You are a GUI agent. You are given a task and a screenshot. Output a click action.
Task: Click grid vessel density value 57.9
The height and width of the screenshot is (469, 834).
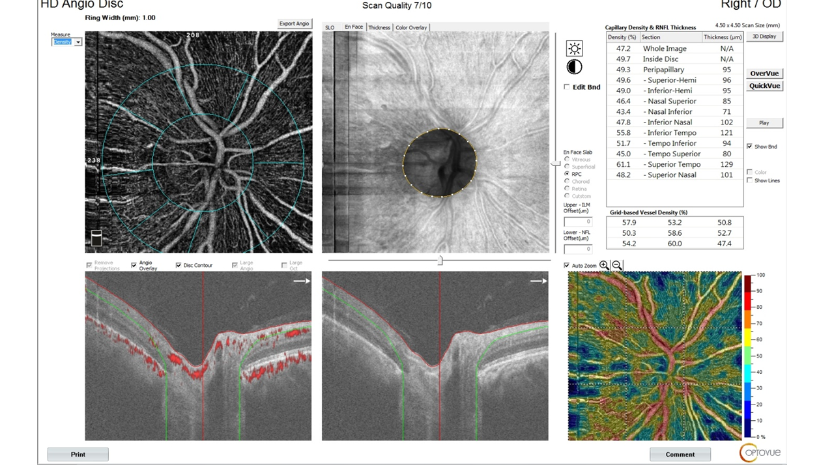pos(629,222)
